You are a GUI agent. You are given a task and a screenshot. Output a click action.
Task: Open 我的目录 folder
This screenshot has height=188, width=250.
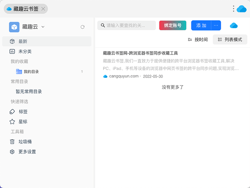point(31,72)
